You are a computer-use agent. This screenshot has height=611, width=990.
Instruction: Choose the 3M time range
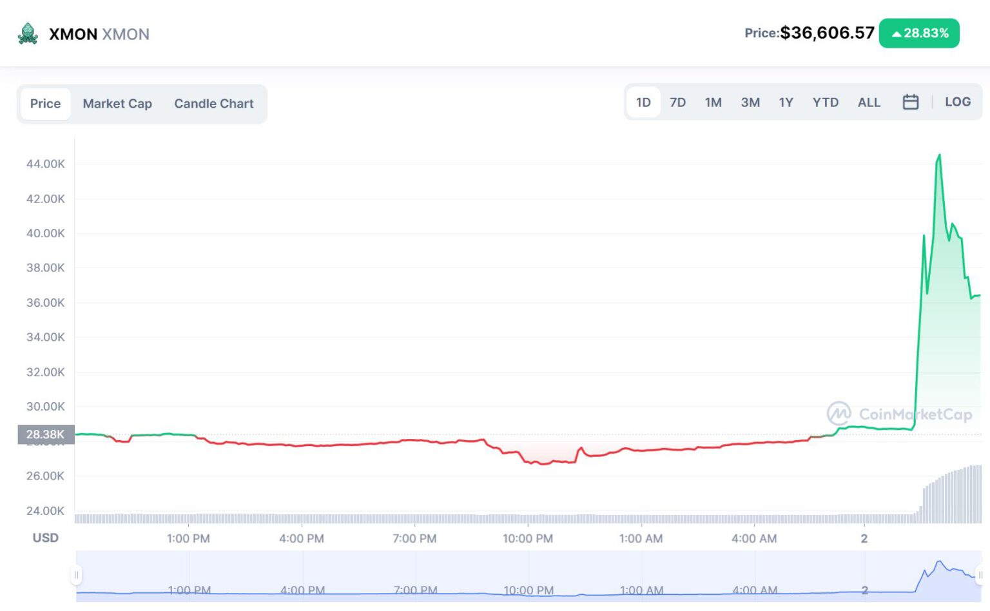tap(750, 102)
